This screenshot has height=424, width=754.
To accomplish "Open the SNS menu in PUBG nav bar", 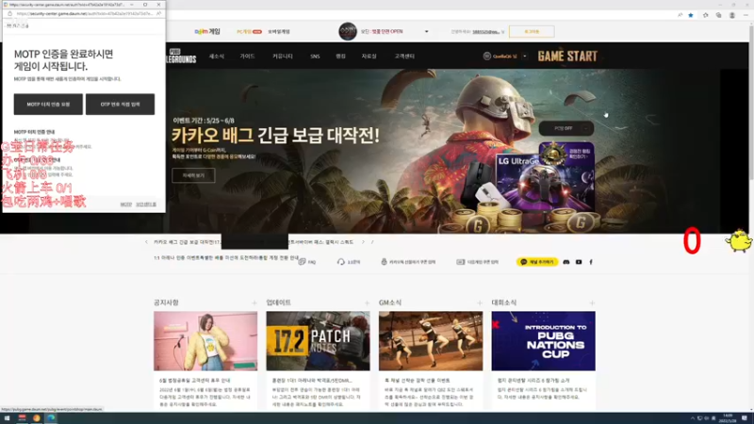I will coord(315,57).
